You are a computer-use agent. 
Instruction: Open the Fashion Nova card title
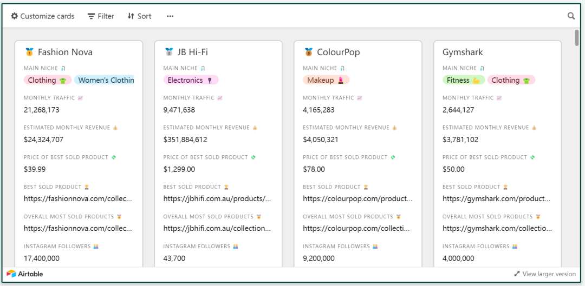pos(65,52)
